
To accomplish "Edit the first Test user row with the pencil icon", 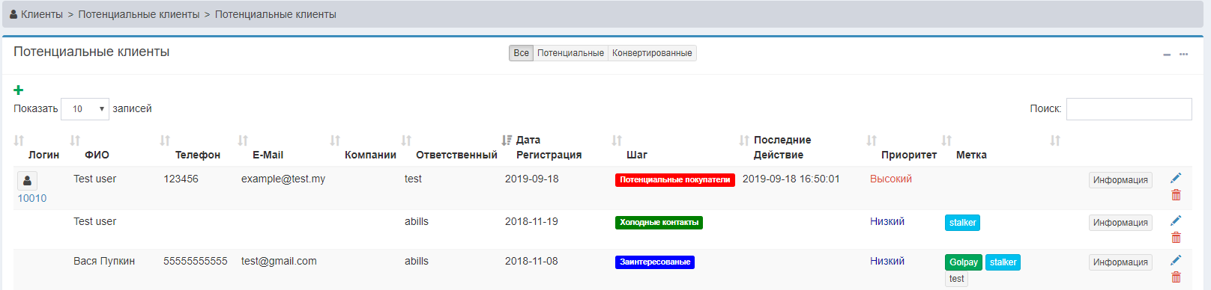I will [1176, 178].
